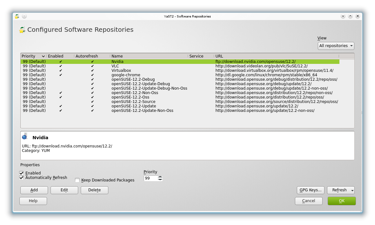Open the All repositories view dropdown

336,46
